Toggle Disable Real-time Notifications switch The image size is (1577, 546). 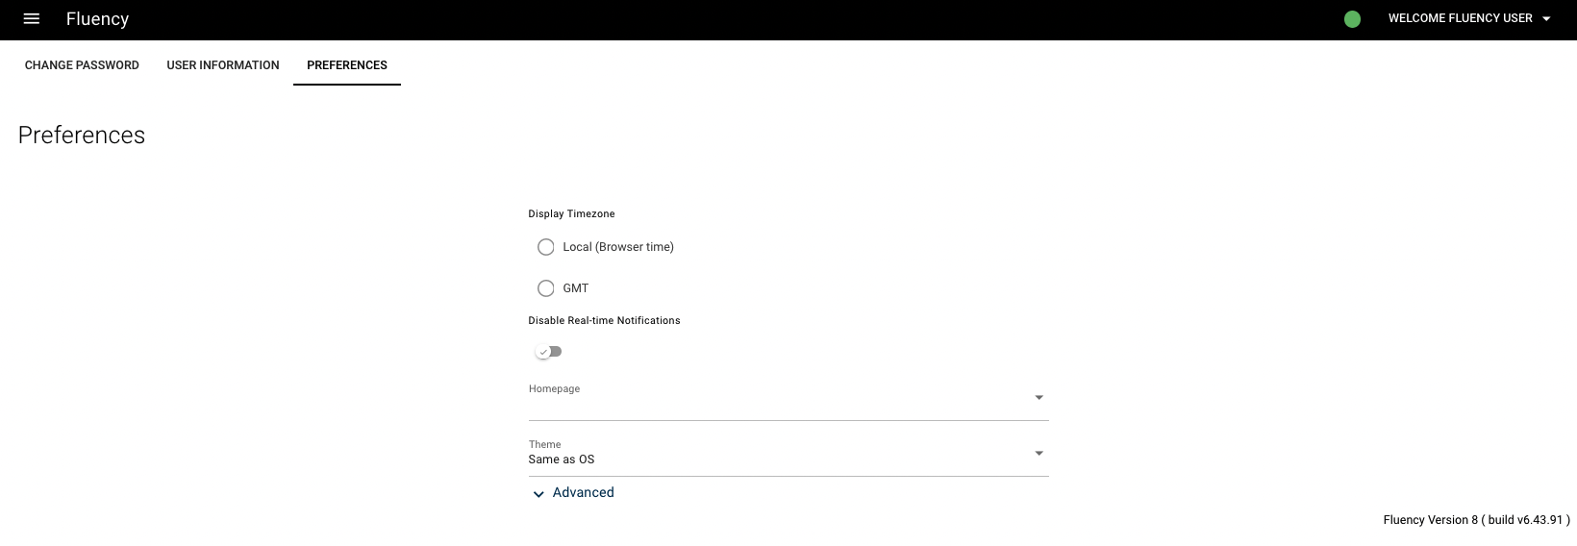tap(548, 352)
